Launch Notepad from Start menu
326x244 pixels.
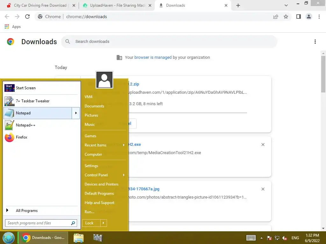38,113
